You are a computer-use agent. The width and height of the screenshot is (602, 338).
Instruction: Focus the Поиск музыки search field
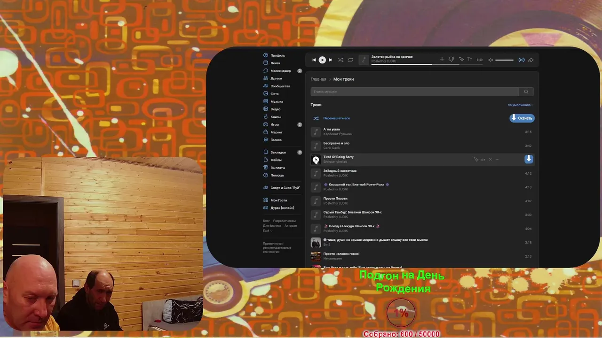coord(414,92)
